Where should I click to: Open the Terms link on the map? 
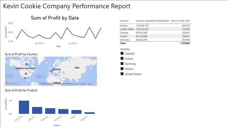90,84
